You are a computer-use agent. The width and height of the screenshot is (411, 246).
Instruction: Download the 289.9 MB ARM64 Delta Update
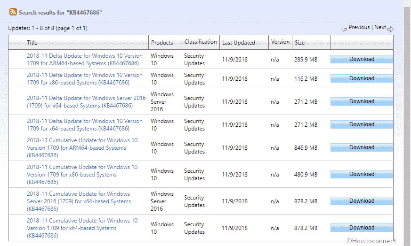[x=362, y=59]
